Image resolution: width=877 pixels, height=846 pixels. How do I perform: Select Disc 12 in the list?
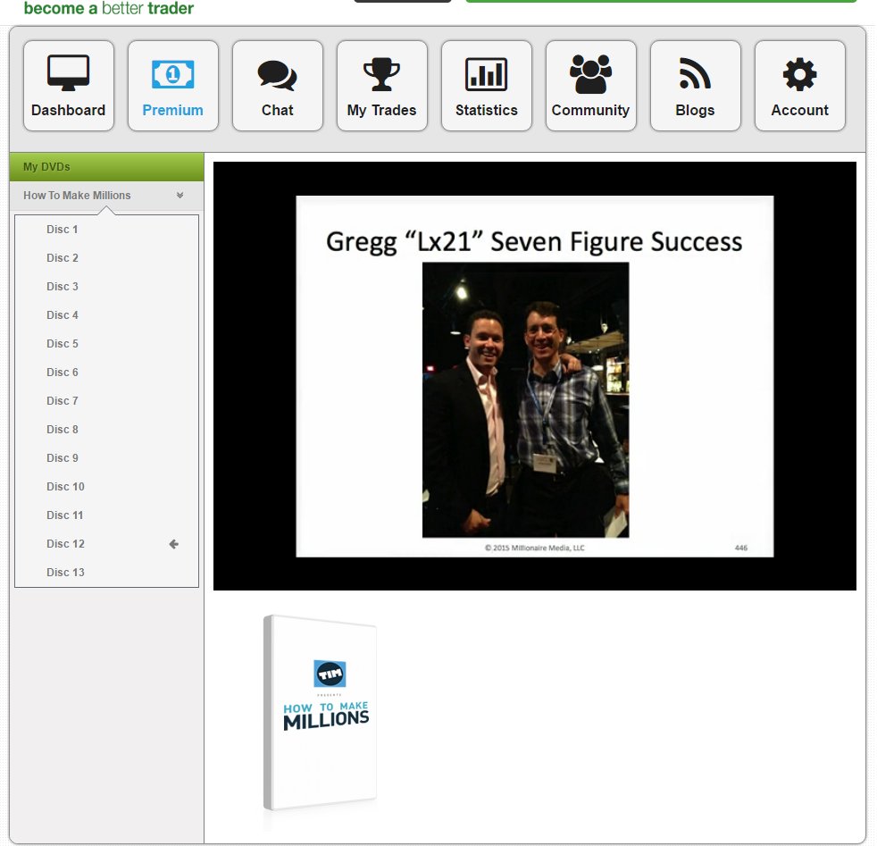[x=65, y=543]
